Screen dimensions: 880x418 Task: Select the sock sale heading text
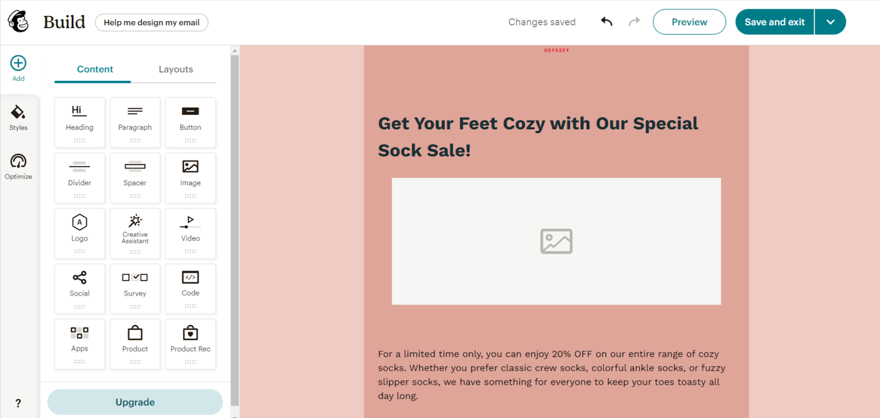tap(538, 137)
